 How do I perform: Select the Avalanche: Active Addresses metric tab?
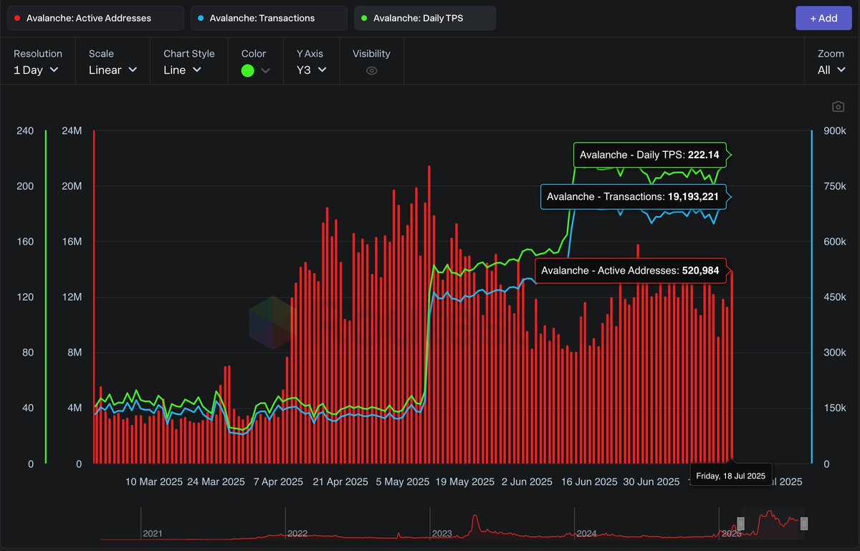(95, 18)
